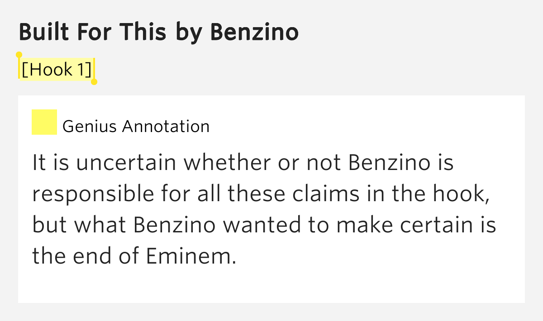Click the empty space below the annotation text
Image resolution: width=543 pixels, height=321 pixels.
tap(271, 286)
